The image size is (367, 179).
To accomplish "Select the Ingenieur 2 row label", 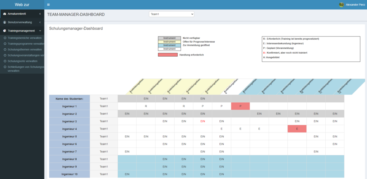I will (x=70, y=114).
